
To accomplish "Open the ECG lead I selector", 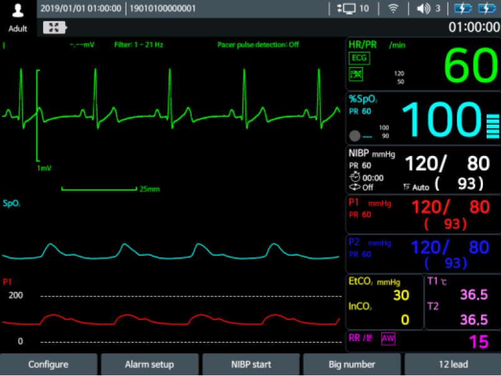I will (4, 44).
